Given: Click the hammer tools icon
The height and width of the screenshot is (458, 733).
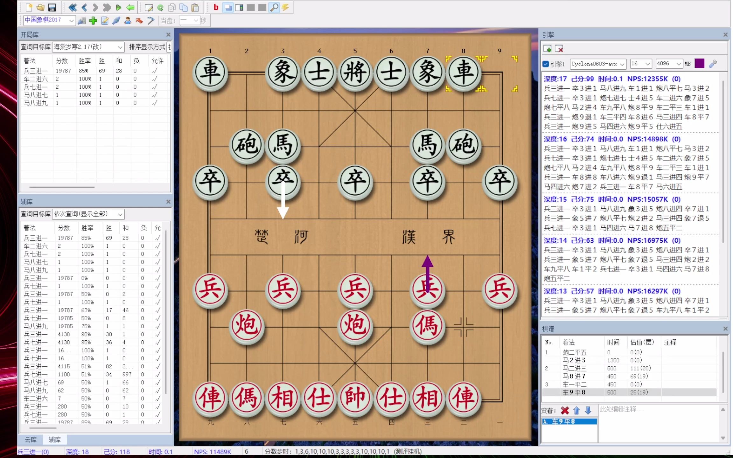Looking at the screenshot, I should pyautogui.click(x=150, y=21).
